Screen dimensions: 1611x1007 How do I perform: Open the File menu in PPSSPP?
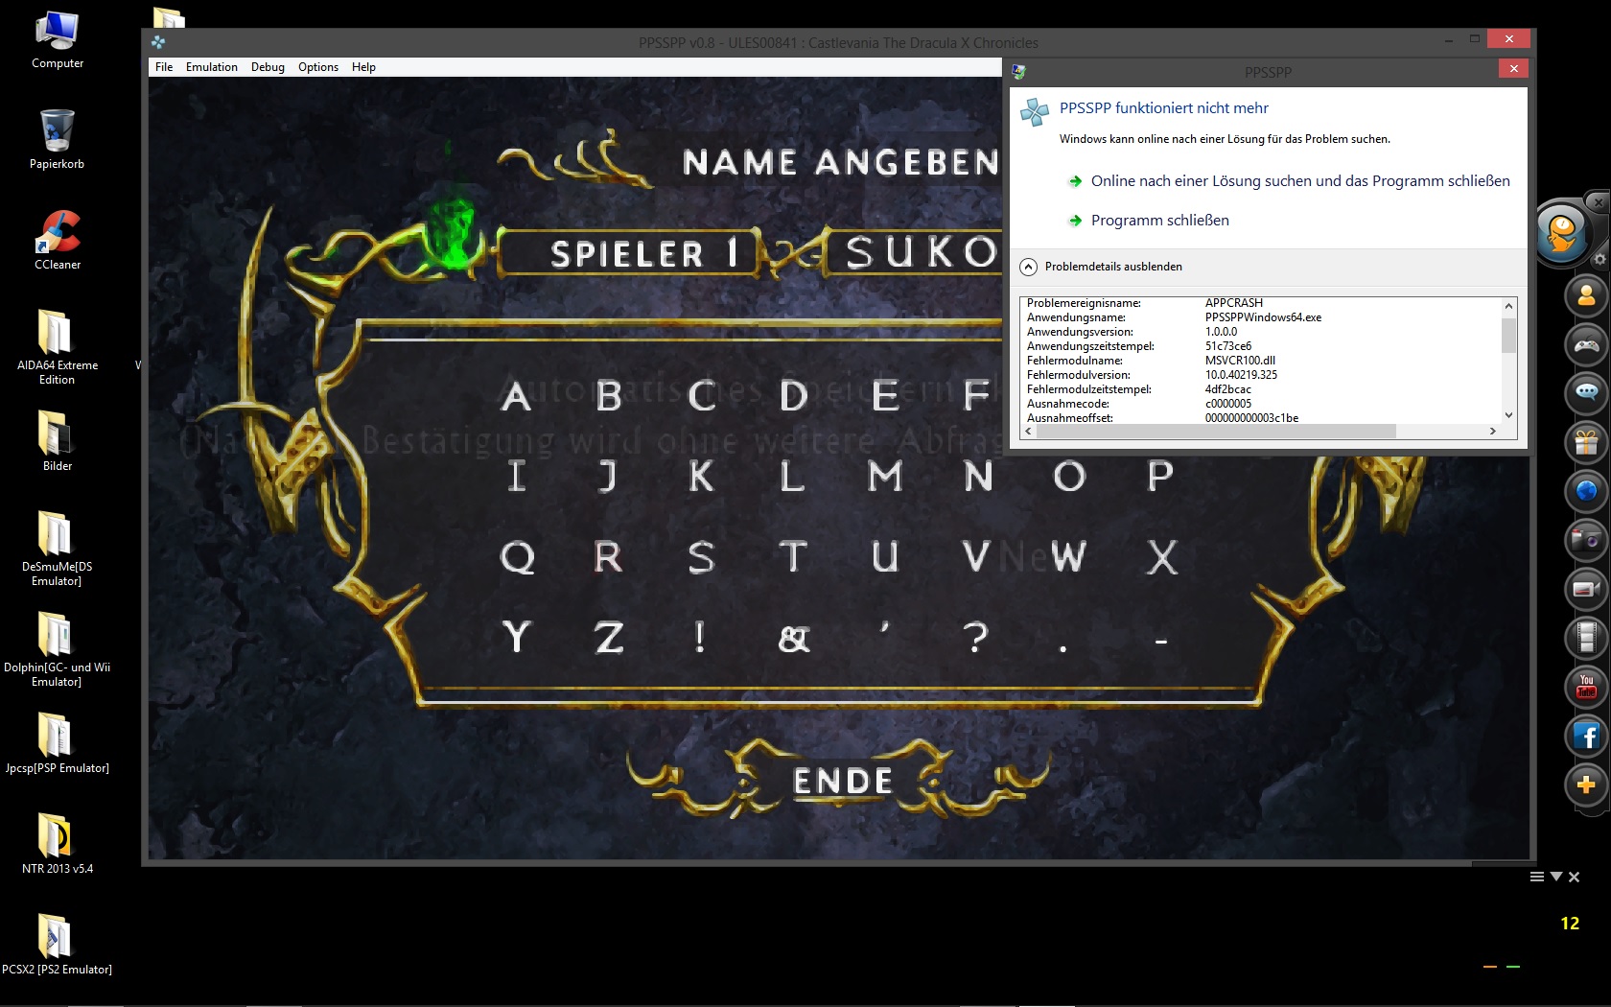pos(164,67)
